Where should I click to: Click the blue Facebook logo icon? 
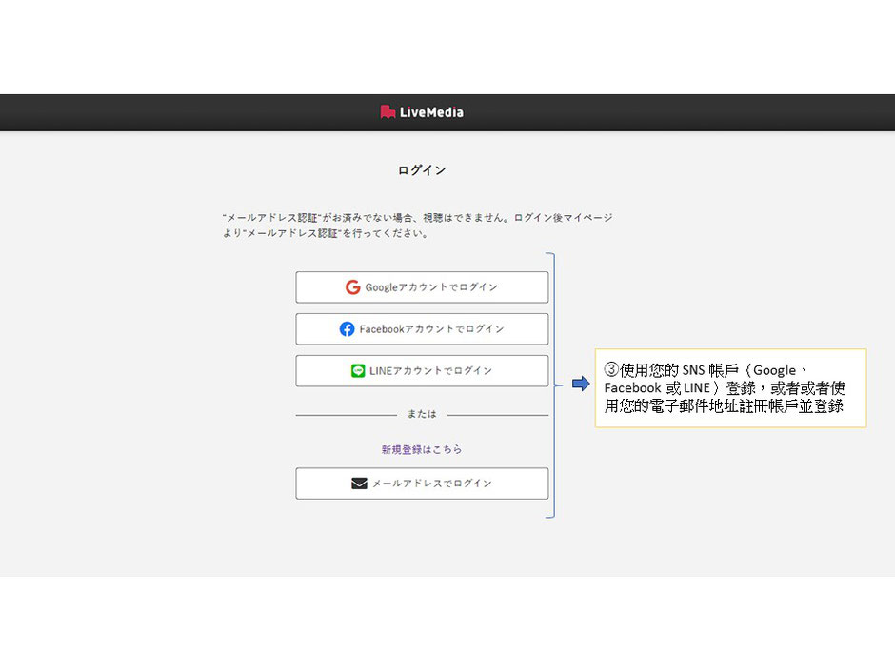coord(347,329)
